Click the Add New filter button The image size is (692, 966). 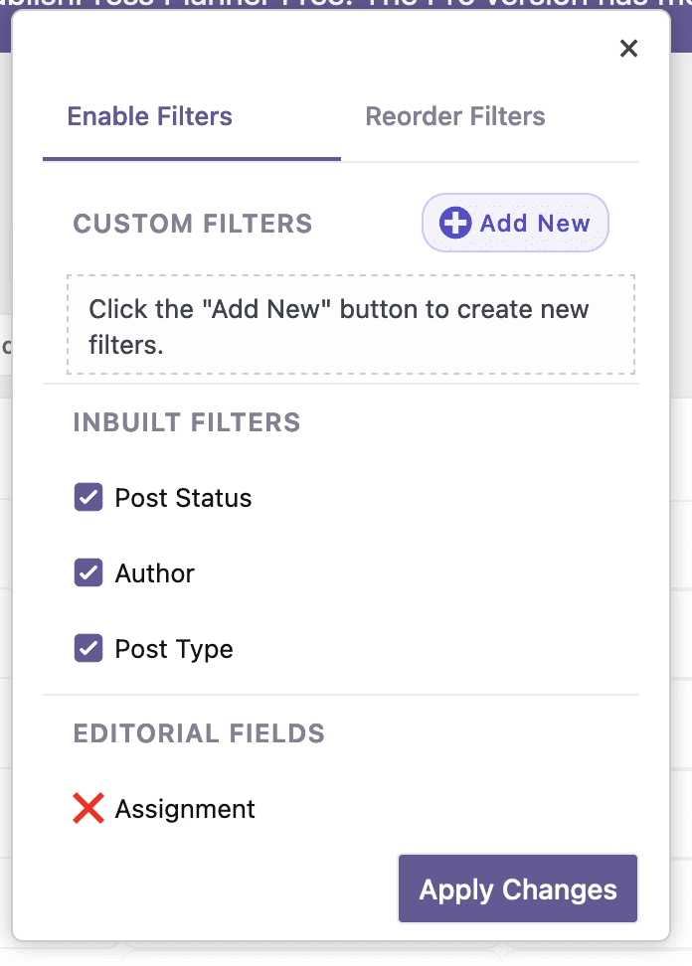515,223
